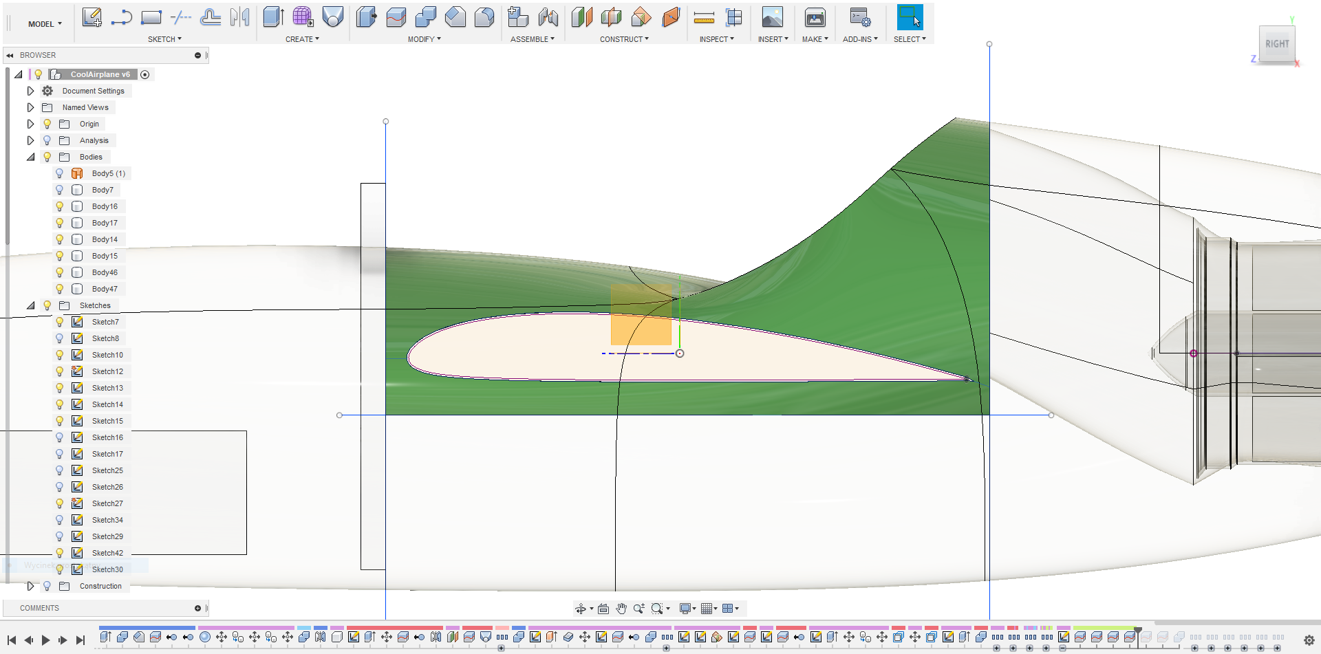Select the Extrude tool
Screen dimensions: 1321x654
coord(274,17)
